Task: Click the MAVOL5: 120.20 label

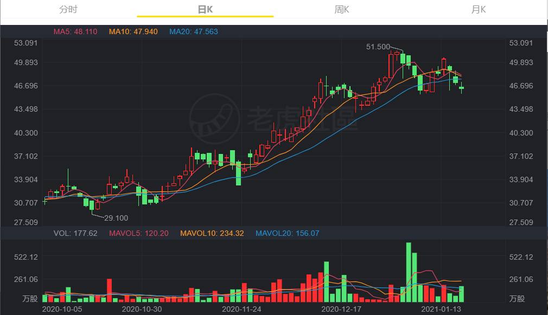Action: 139,233
